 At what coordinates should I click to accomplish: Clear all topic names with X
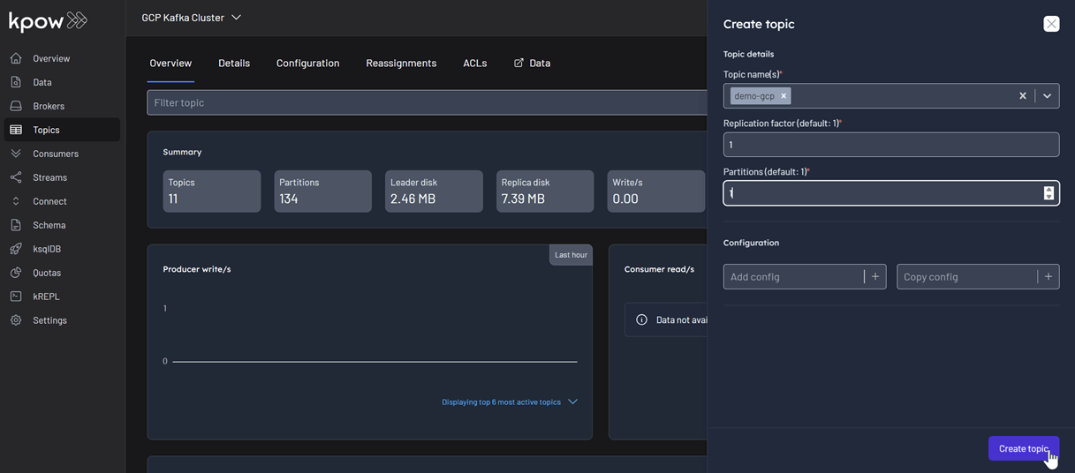point(1023,96)
